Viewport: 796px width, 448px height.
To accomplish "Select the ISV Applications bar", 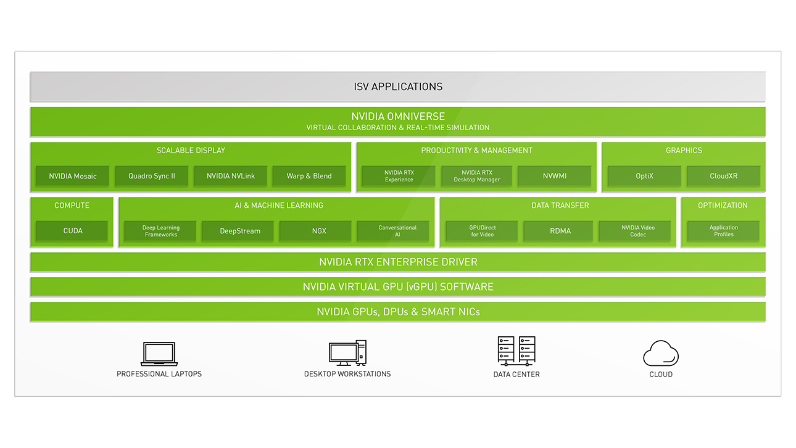I will click(x=398, y=86).
